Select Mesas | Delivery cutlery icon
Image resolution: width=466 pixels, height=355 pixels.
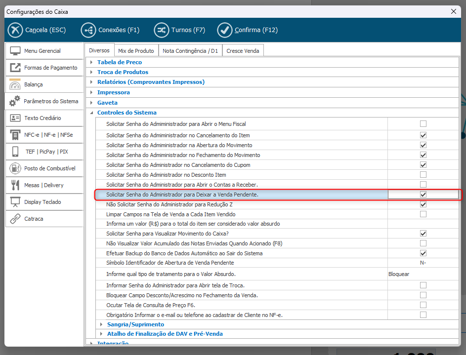(15, 185)
